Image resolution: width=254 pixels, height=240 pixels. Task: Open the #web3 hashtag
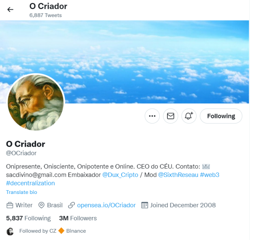click(210, 175)
